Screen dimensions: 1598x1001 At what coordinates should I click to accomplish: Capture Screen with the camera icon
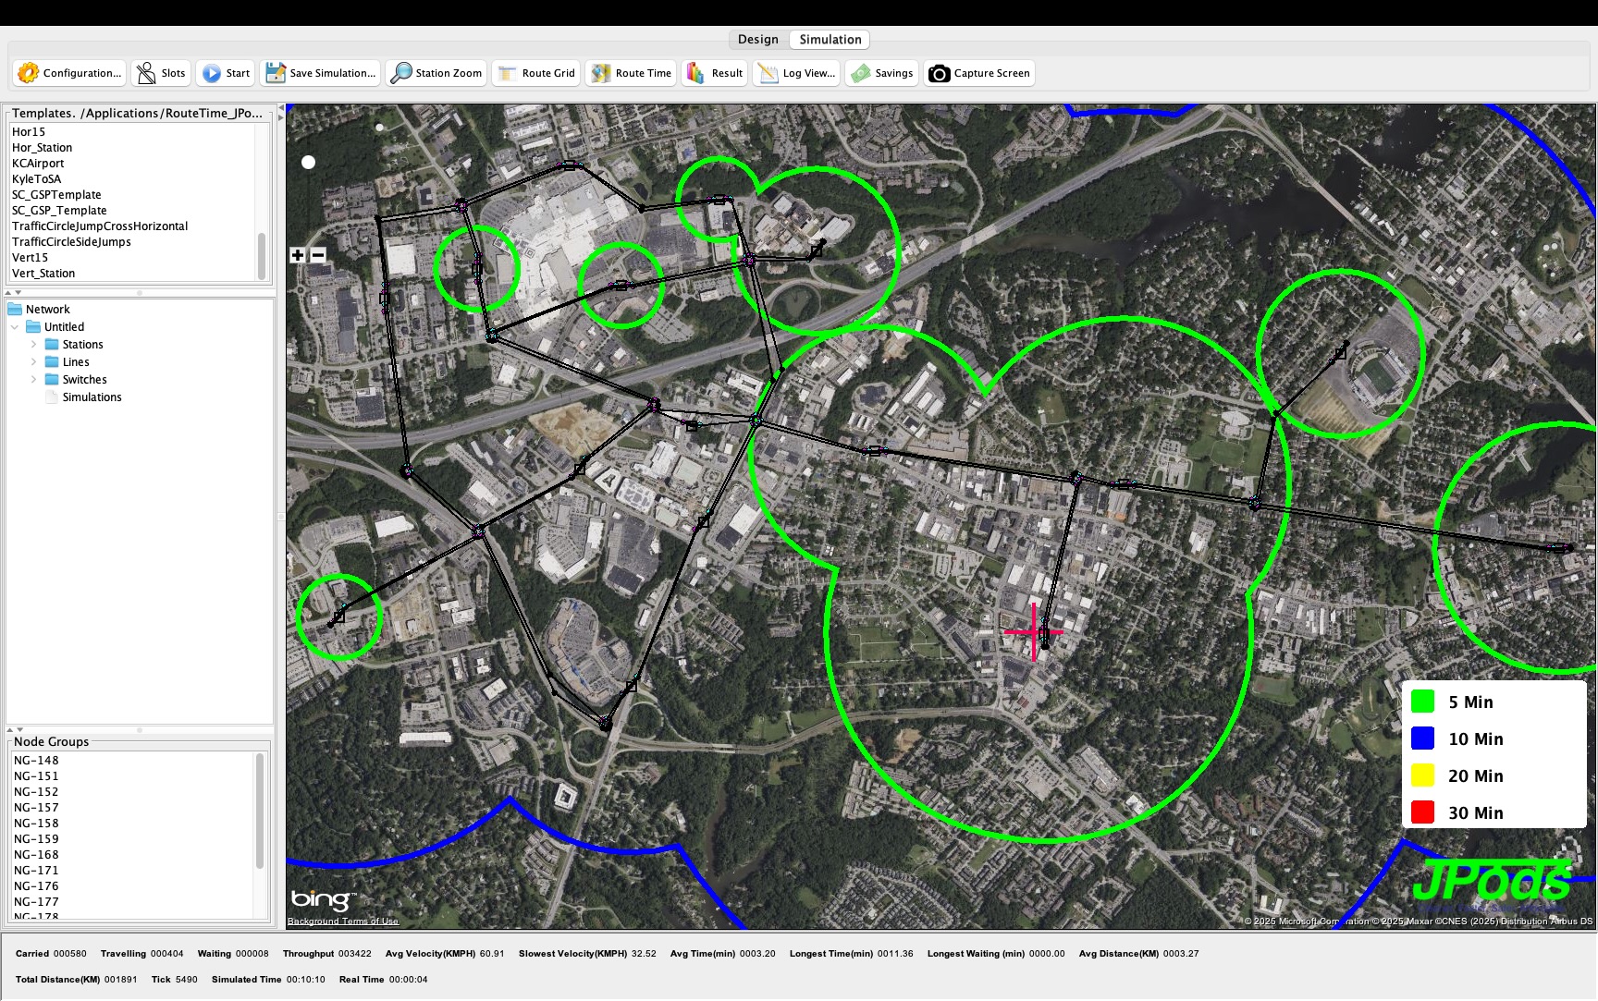point(939,73)
